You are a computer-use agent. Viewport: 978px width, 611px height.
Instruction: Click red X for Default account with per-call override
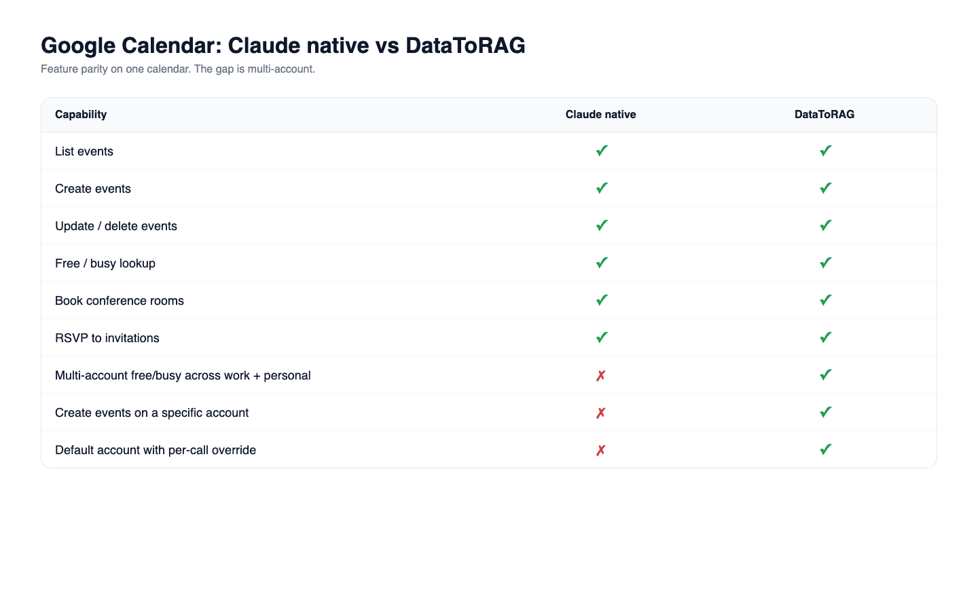pos(600,450)
